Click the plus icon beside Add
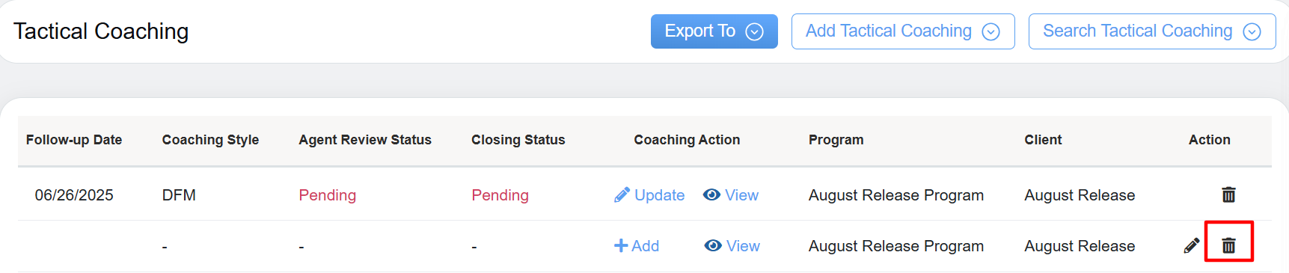 pos(621,245)
